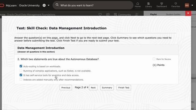
Task: Click the Next button
Action: pos(93,88)
